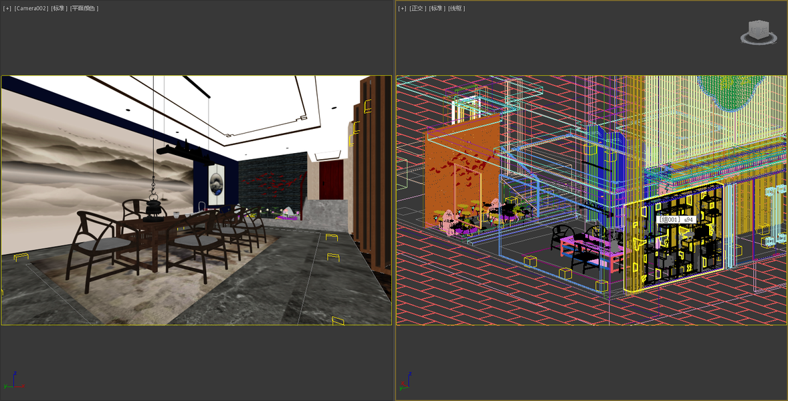Open the [+] menu in the orthographic viewport
788x401 pixels.
tap(402, 9)
